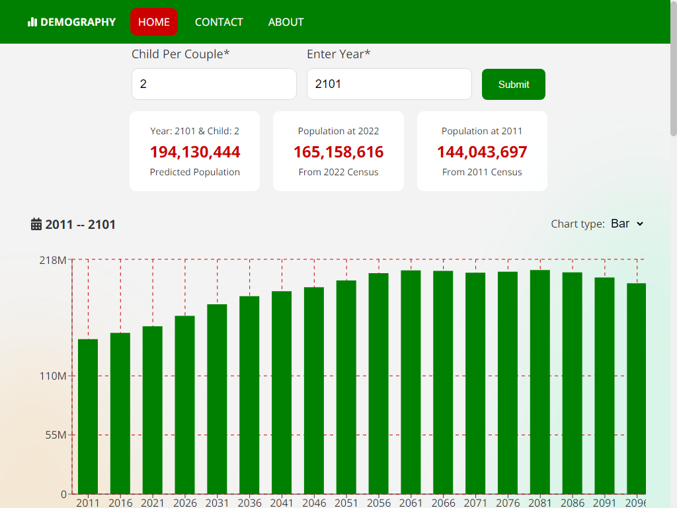
Task: Click the 55M y-axis label
Action: pos(56,435)
